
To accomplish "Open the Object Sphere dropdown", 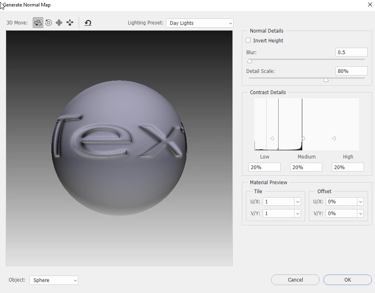I will pos(54,280).
